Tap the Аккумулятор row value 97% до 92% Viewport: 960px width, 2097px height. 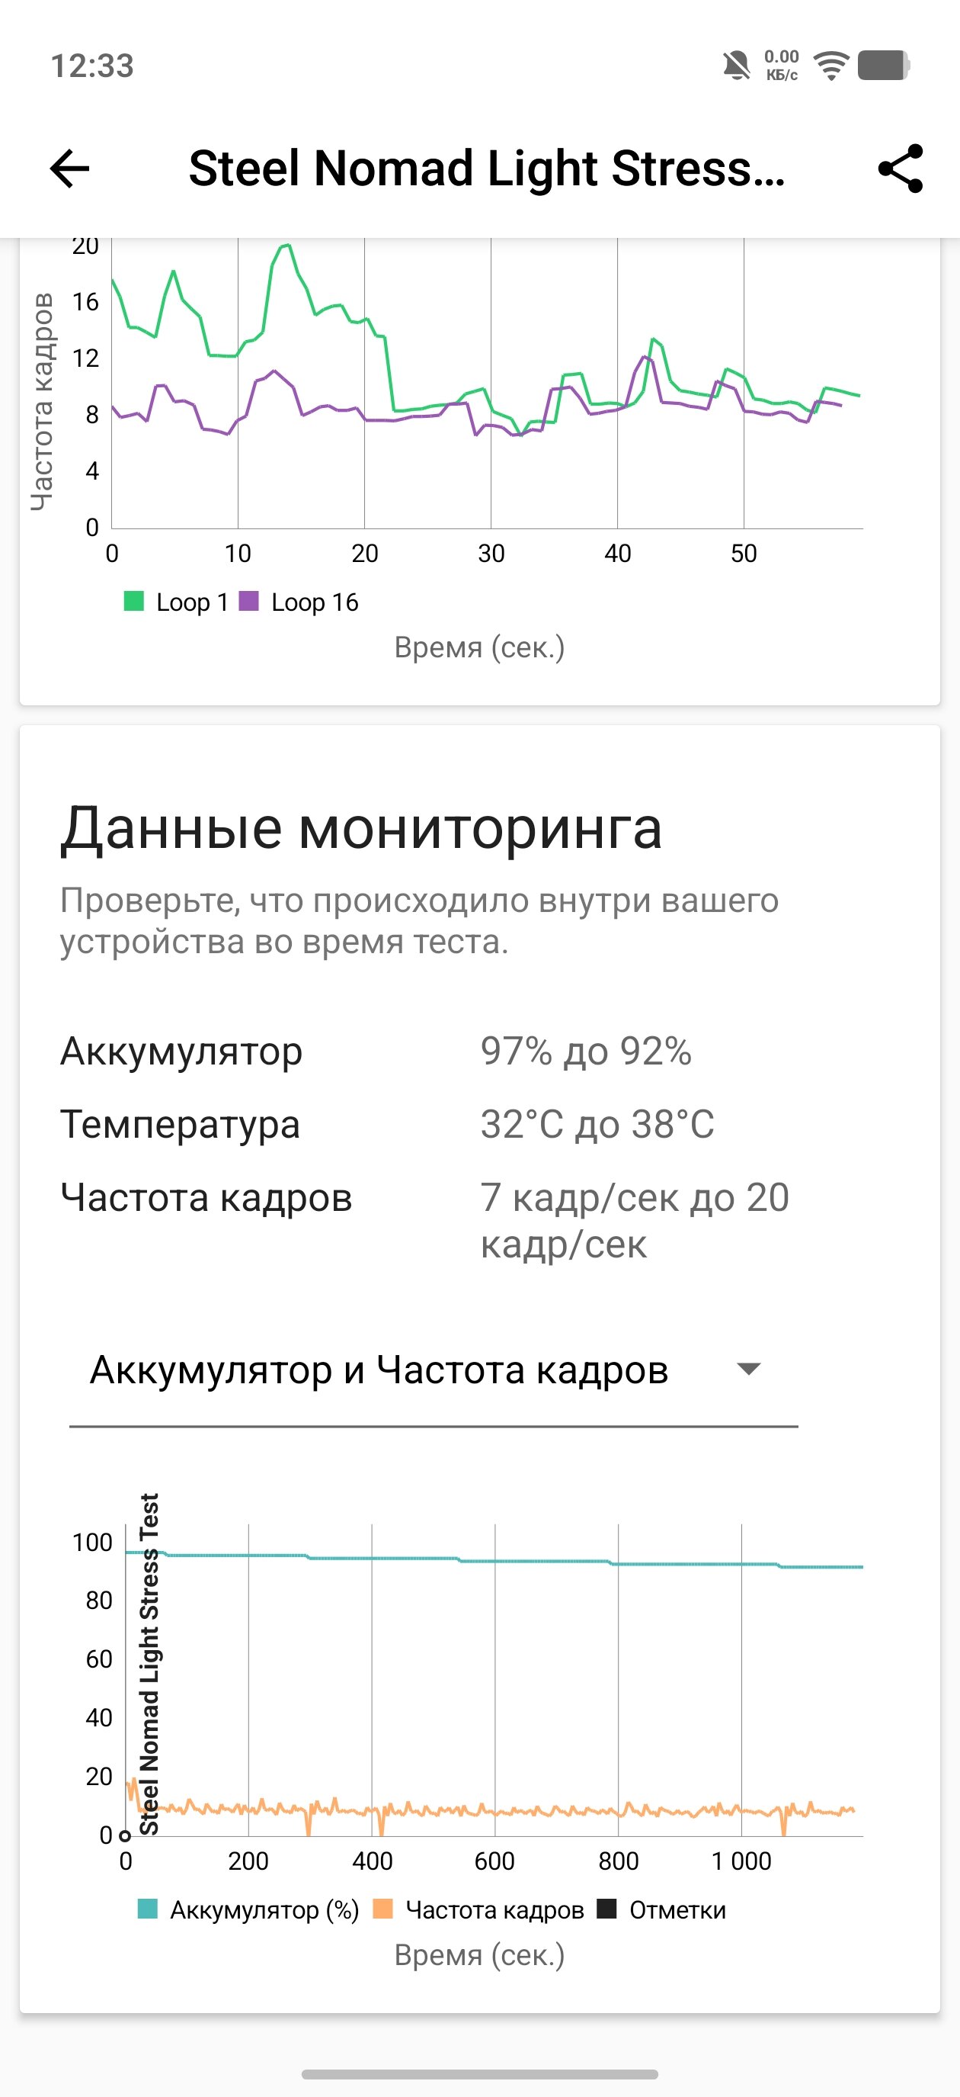tap(586, 1051)
